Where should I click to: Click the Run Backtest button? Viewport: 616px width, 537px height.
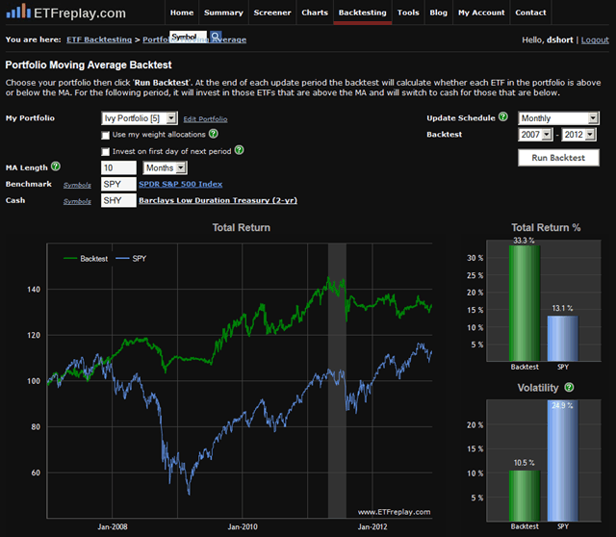[558, 158]
